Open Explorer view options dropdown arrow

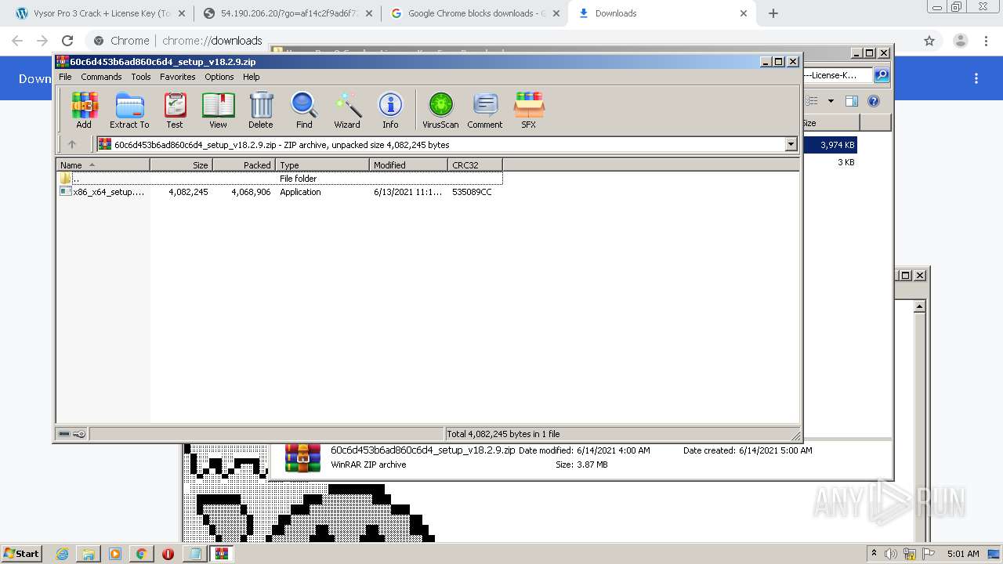tap(831, 101)
